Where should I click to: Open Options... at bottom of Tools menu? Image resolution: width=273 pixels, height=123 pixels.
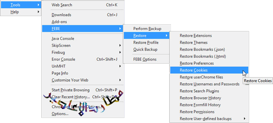click(x=83, y=114)
